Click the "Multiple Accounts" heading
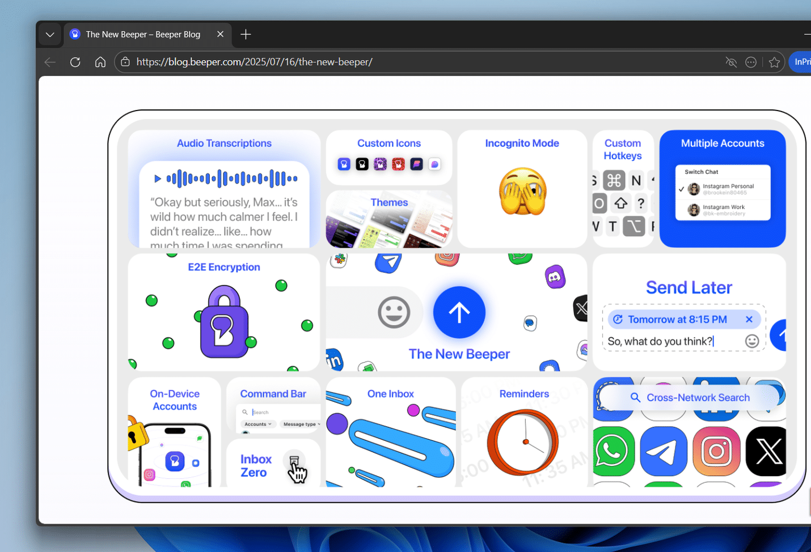 723,143
